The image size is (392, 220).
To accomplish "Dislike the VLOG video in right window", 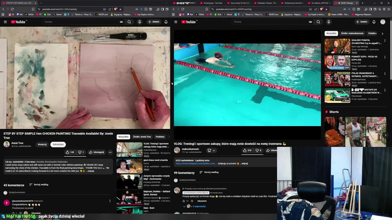I will tap(258, 150).
